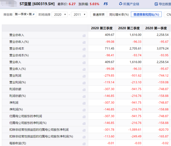Select the 同比增长率(%) tab

tap(119, 14)
